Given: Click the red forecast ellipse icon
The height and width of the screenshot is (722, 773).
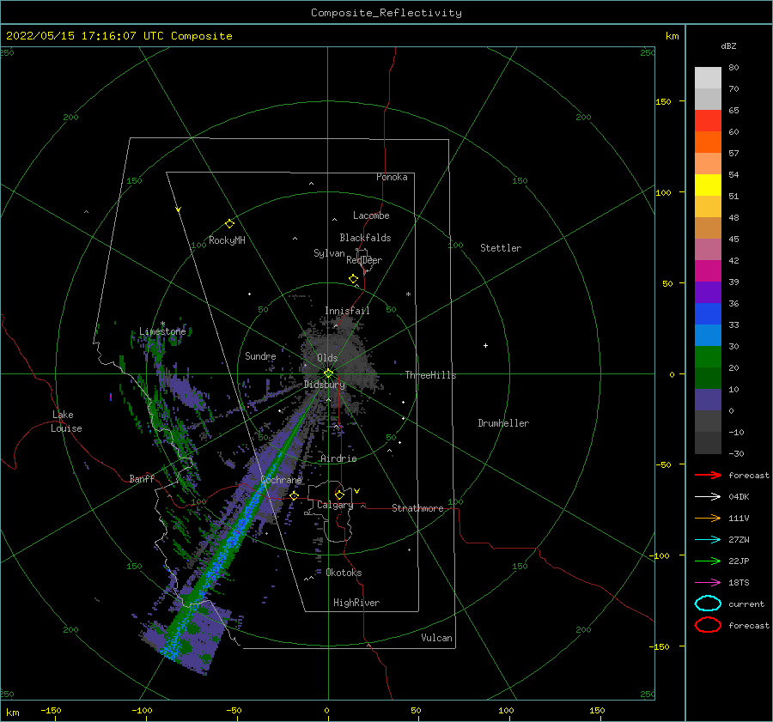Looking at the screenshot, I should click(x=708, y=625).
